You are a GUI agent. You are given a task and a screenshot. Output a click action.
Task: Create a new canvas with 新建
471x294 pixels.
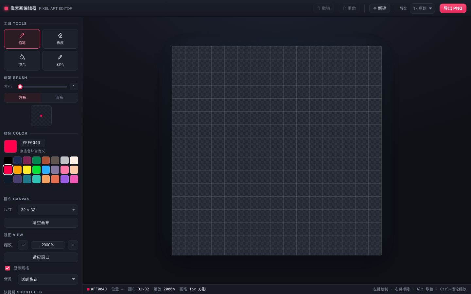[x=380, y=8]
